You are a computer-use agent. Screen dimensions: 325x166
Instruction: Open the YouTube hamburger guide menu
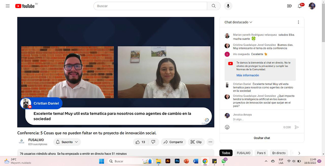8,6
